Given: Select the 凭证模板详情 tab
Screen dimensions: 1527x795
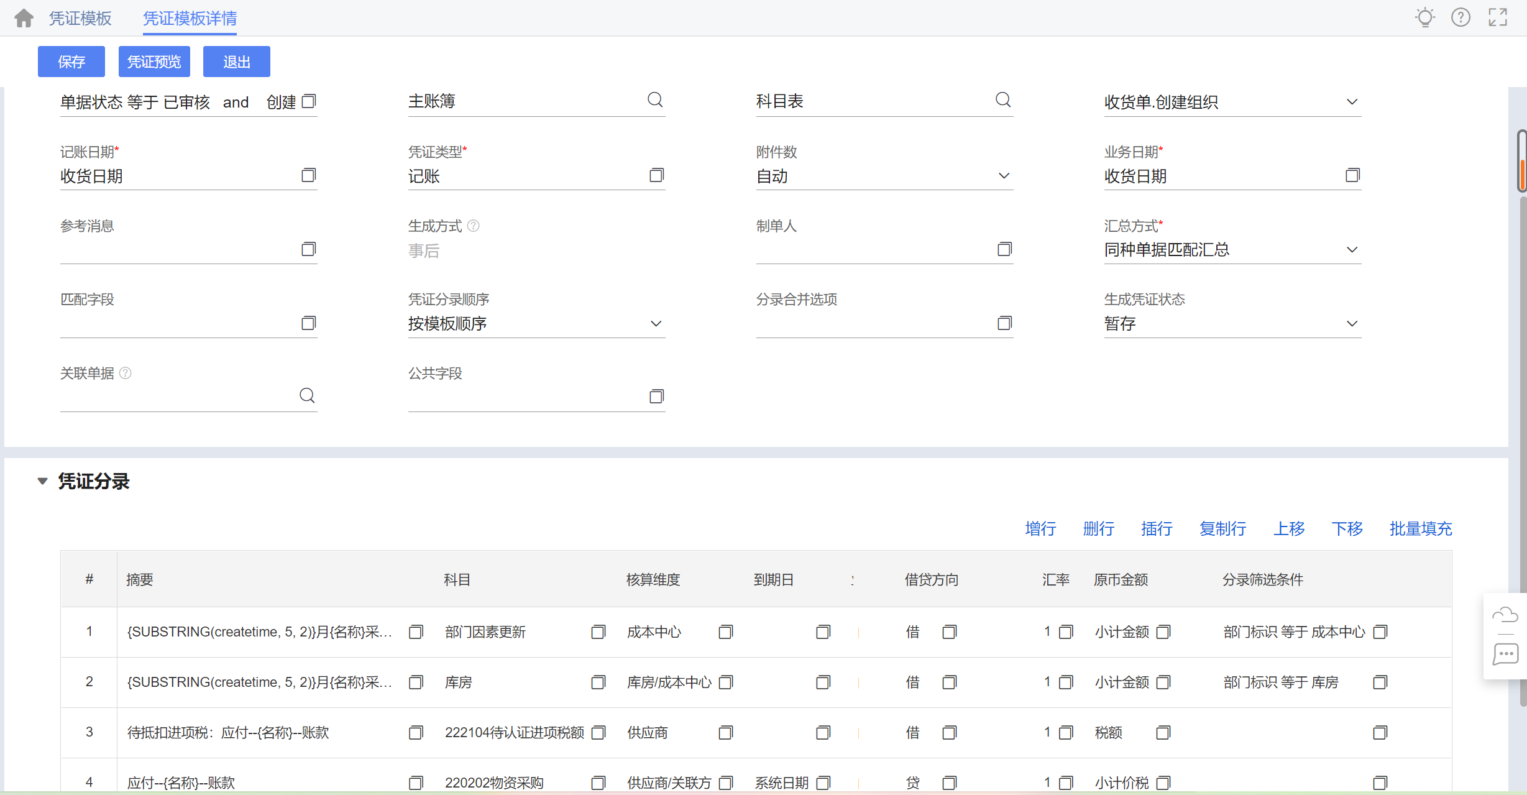Looking at the screenshot, I should click(190, 18).
